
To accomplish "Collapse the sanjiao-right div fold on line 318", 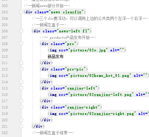I will (x=21, y=107).
